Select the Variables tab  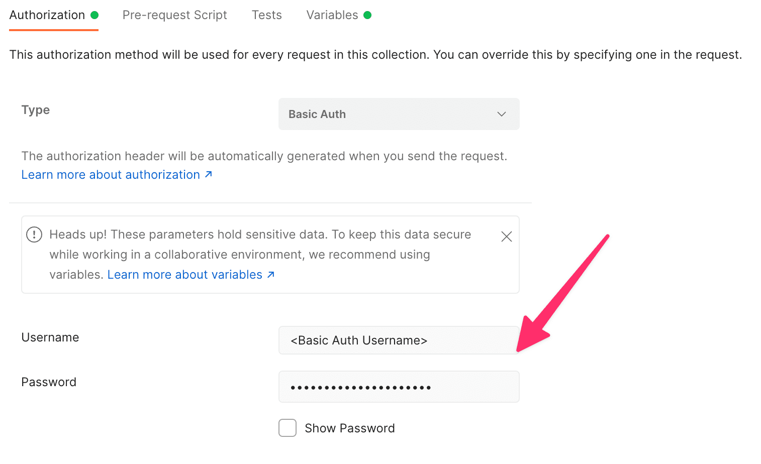332,15
